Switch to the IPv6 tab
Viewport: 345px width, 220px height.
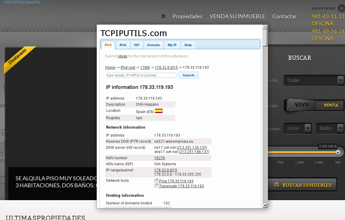point(123,45)
